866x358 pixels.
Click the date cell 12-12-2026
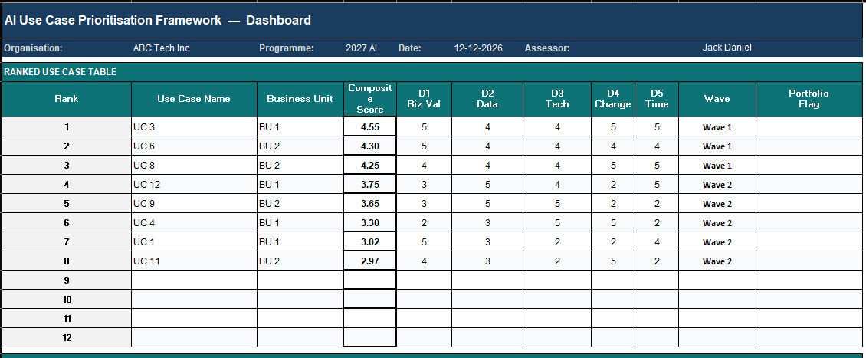pos(478,48)
